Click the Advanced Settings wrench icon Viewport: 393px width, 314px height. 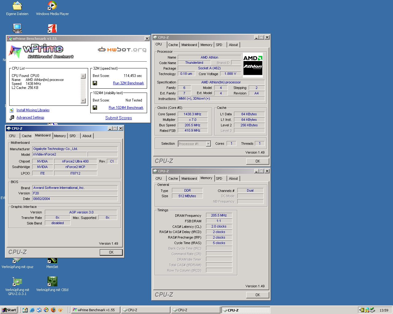(12, 117)
